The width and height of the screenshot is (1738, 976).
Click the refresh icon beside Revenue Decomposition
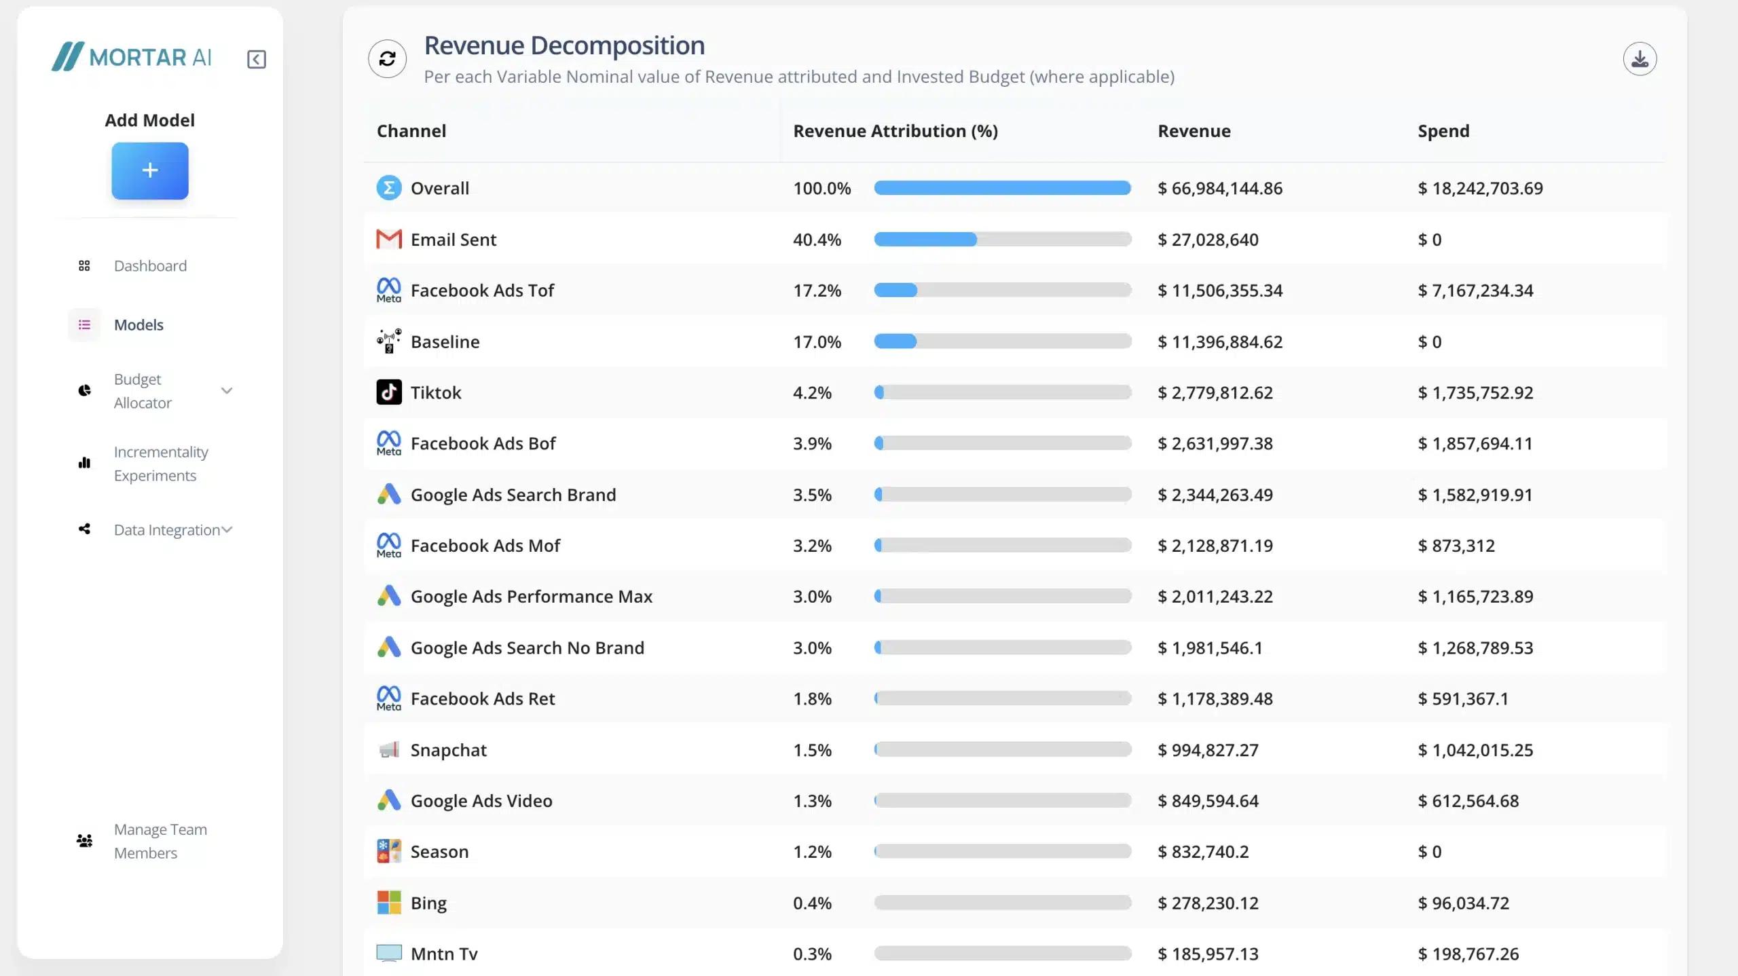(x=387, y=59)
